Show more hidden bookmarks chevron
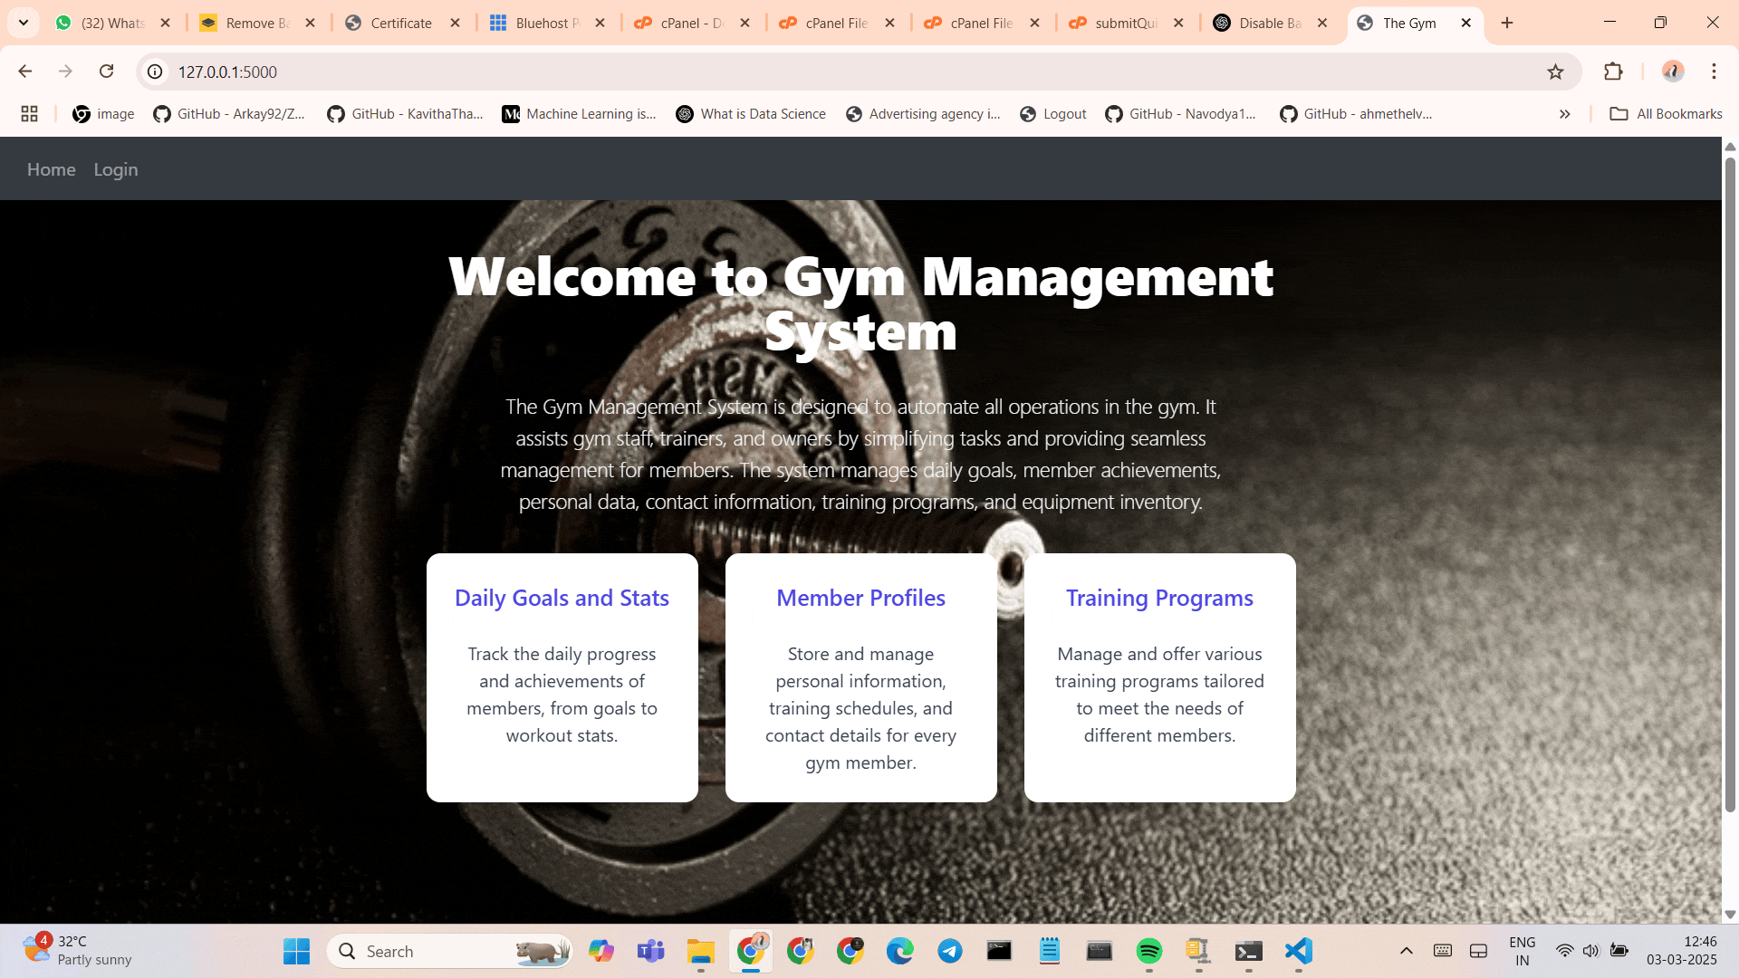 (x=1564, y=113)
